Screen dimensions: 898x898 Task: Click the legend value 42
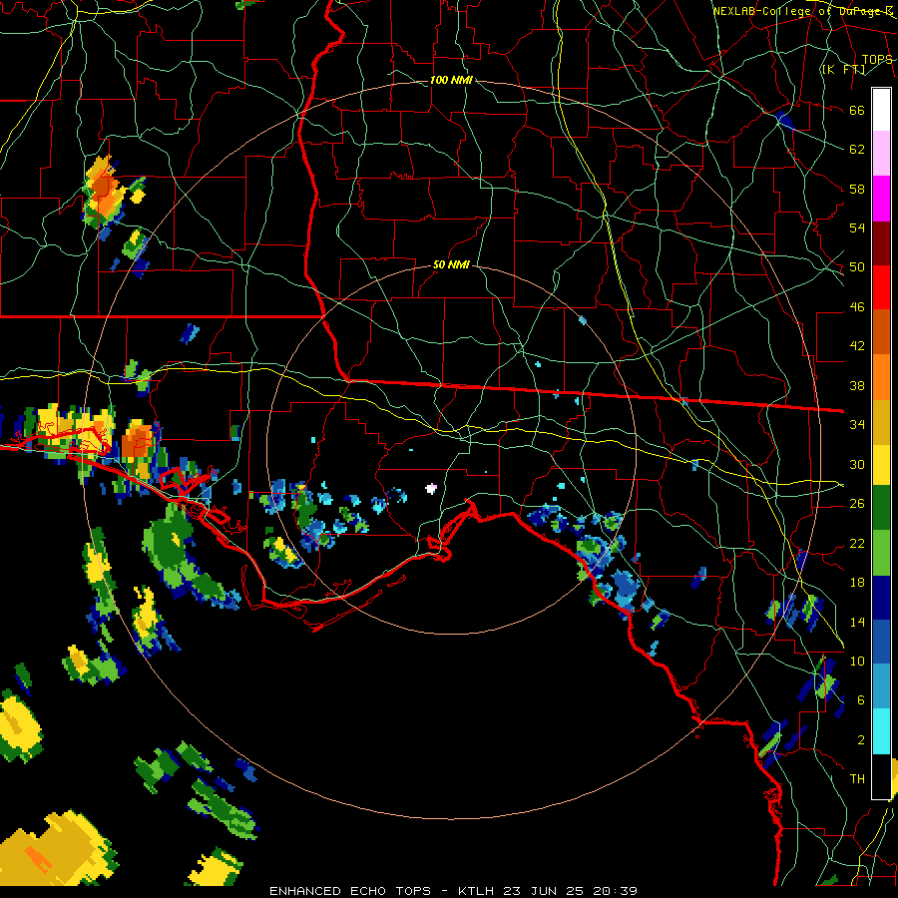point(857,346)
